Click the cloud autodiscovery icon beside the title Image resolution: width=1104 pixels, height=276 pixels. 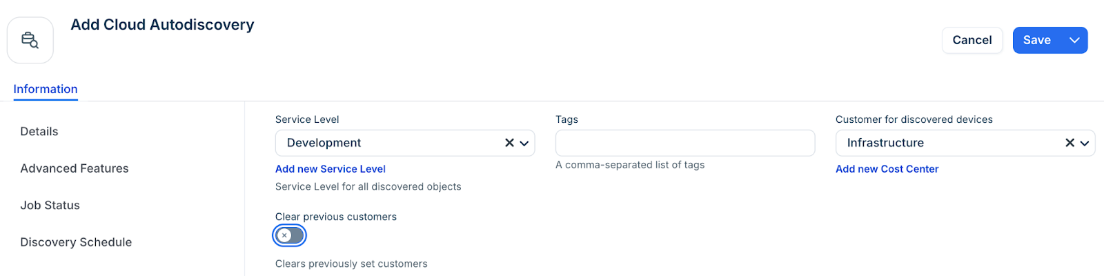pos(30,41)
